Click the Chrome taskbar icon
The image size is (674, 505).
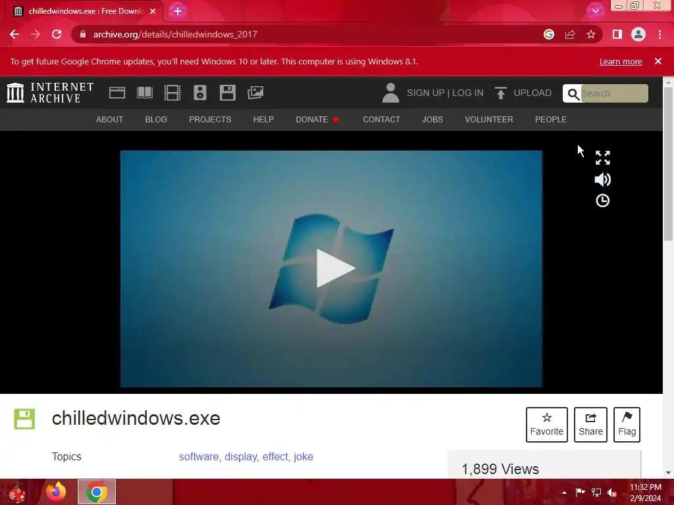click(97, 492)
